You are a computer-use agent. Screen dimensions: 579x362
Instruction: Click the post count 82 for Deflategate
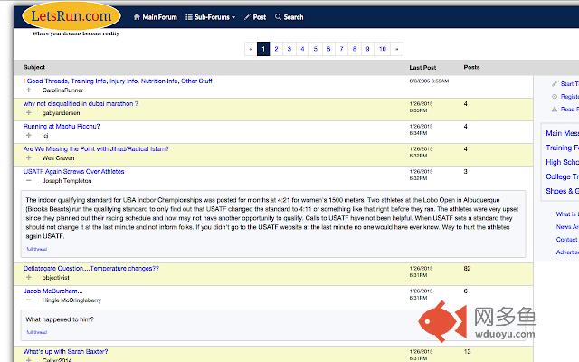(x=467, y=268)
